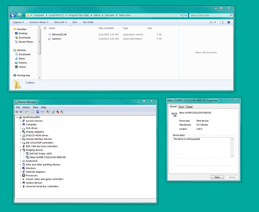The width and height of the screenshot is (259, 212).
Task: Open the Help menu in Device Manager
Action: 44,107
